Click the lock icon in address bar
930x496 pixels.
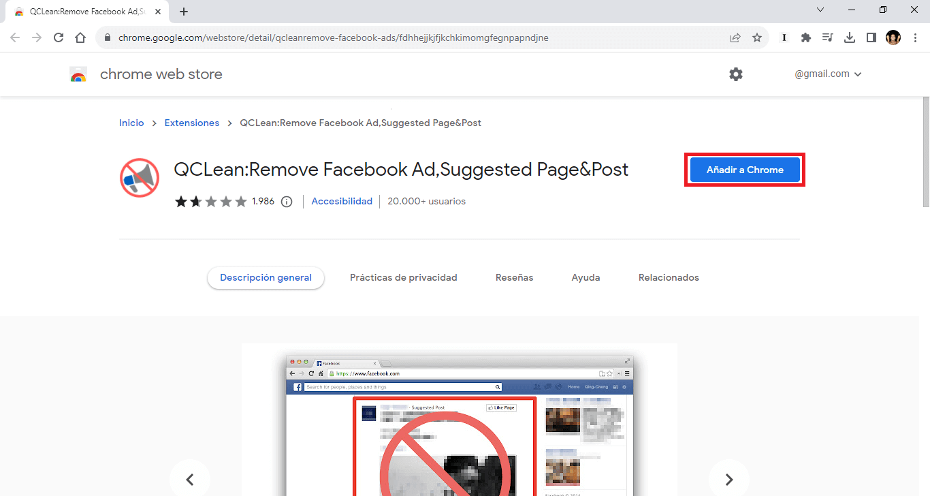point(108,38)
